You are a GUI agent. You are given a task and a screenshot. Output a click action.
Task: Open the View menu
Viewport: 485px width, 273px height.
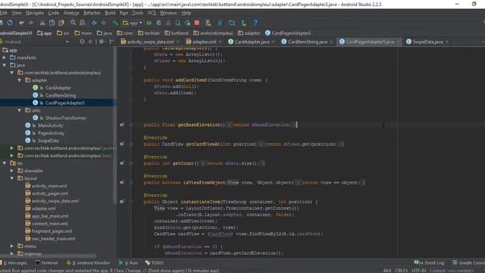coord(17,13)
